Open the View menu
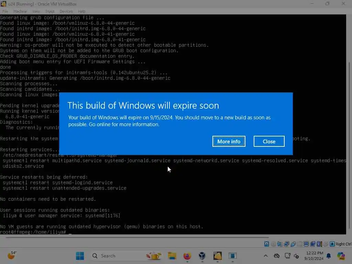This screenshot has width=352, height=264. pos(36,11)
